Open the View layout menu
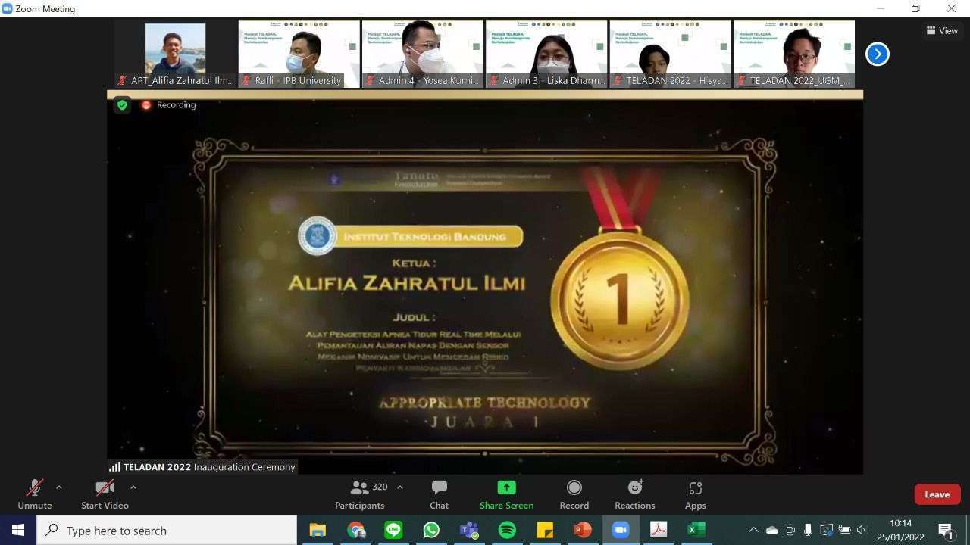 pyautogui.click(x=942, y=31)
